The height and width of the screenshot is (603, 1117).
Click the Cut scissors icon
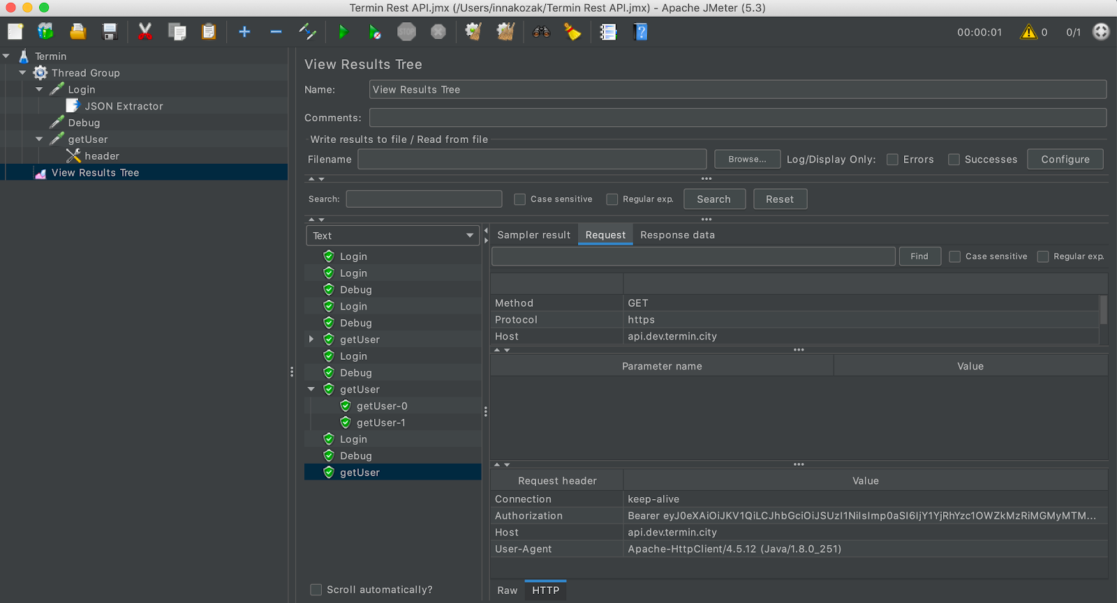[145, 31]
